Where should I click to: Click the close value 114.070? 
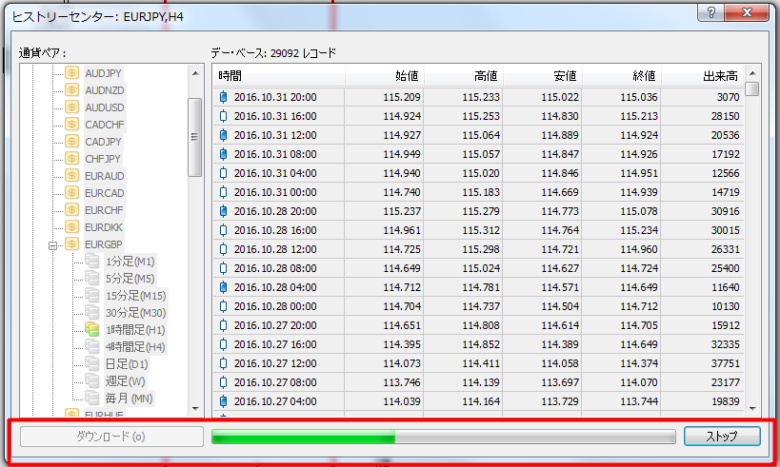tap(639, 382)
